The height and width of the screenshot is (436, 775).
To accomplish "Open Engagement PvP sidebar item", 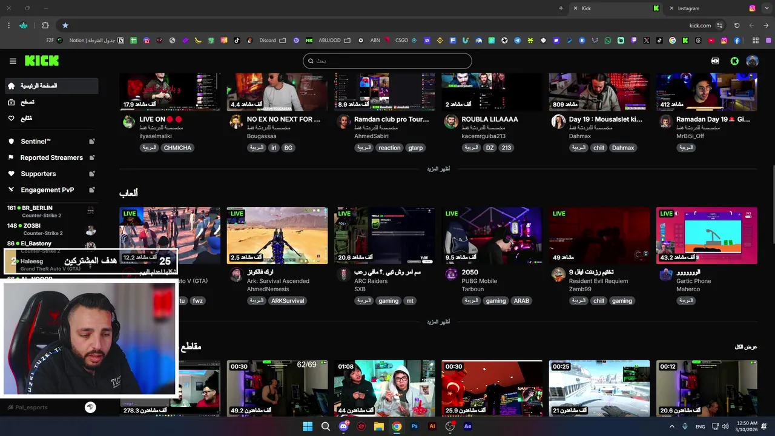I will (47, 190).
